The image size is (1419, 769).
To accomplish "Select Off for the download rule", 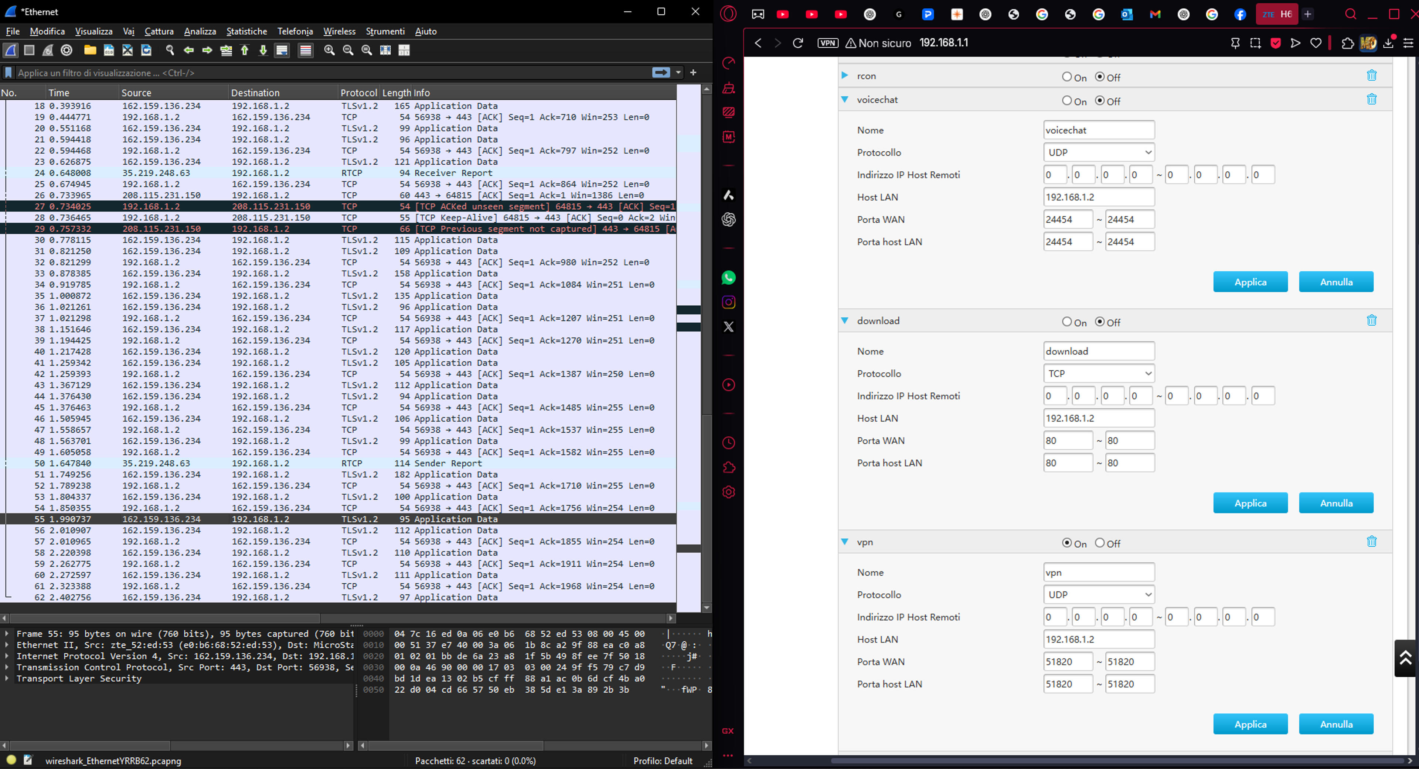I will click(x=1099, y=322).
